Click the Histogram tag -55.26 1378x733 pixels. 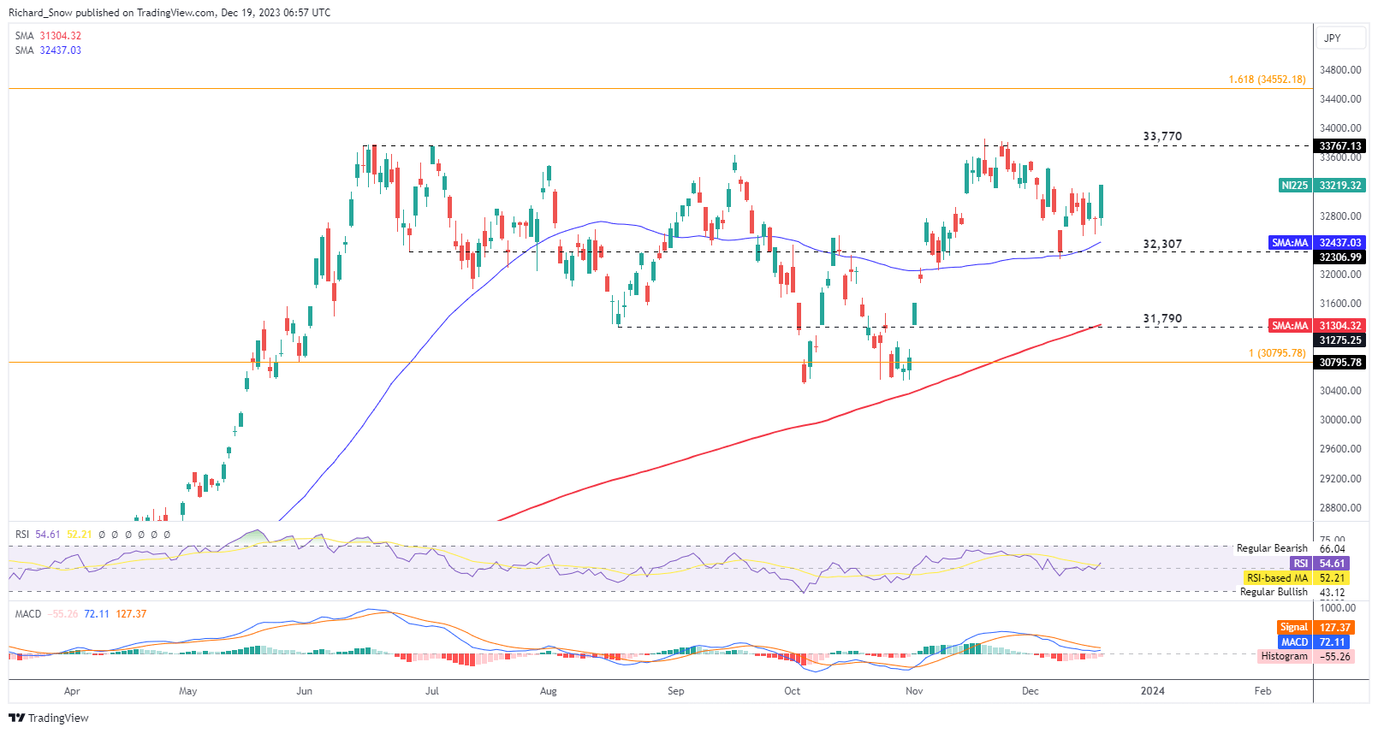coord(1306,657)
